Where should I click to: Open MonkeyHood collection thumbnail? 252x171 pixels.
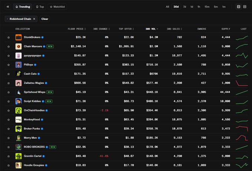click(19, 120)
